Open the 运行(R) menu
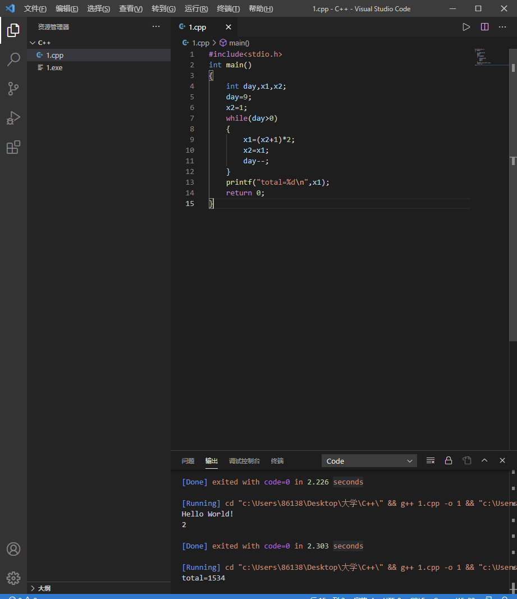The height and width of the screenshot is (599, 517). [x=196, y=9]
